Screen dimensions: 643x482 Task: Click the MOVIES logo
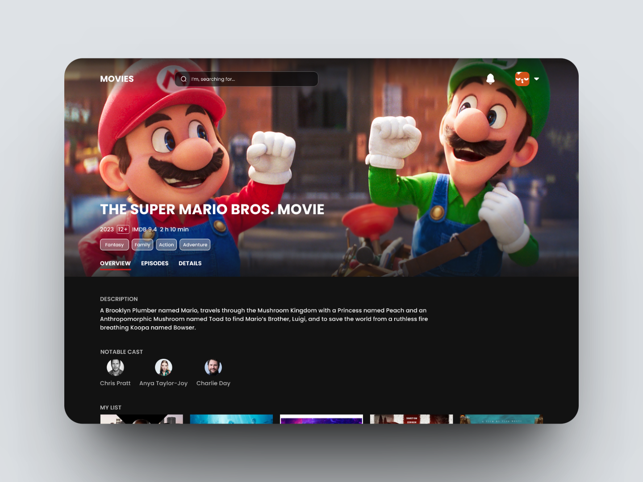pos(117,79)
